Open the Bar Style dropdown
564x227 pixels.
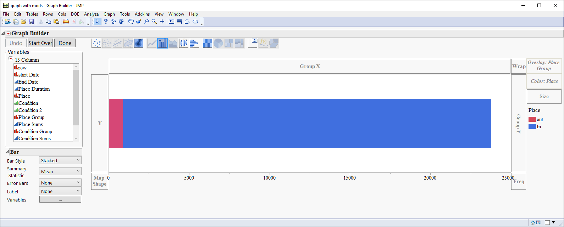point(60,160)
